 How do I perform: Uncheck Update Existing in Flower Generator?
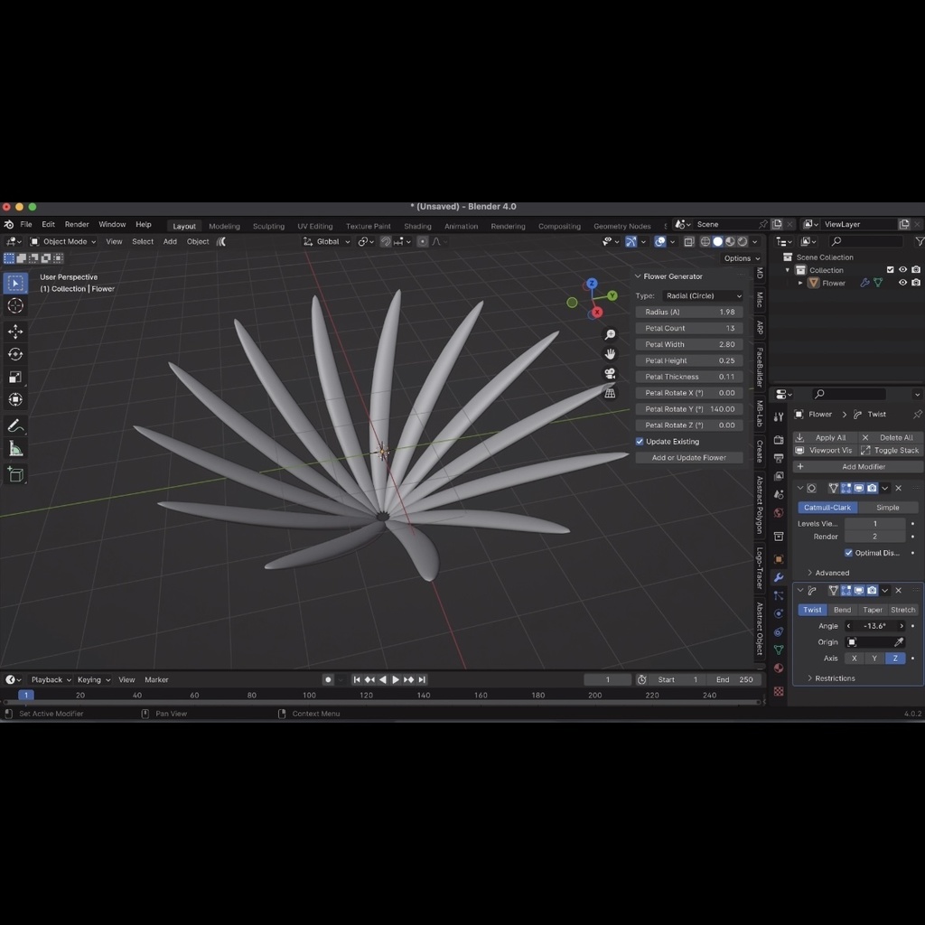point(640,441)
